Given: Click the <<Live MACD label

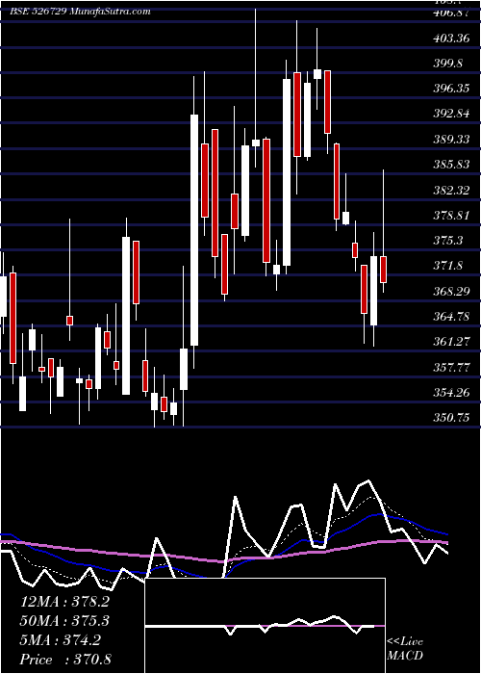Looking at the screenshot, I should point(405,649).
